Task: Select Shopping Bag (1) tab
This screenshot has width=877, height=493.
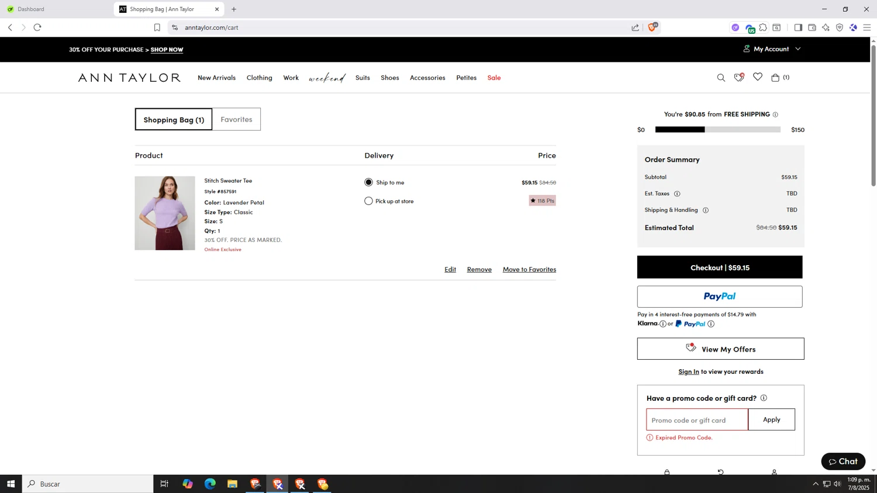Action: (174, 119)
